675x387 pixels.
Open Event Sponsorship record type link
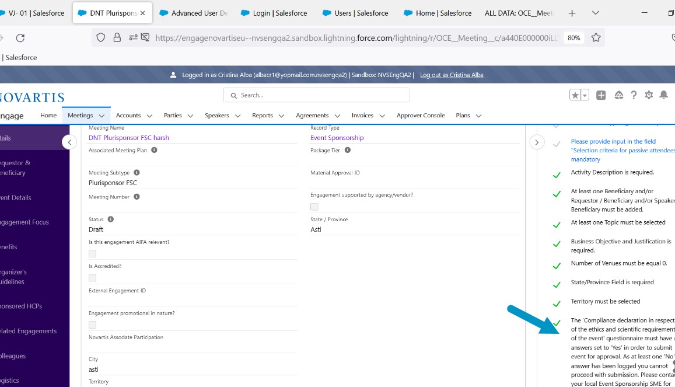tap(337, 138)
